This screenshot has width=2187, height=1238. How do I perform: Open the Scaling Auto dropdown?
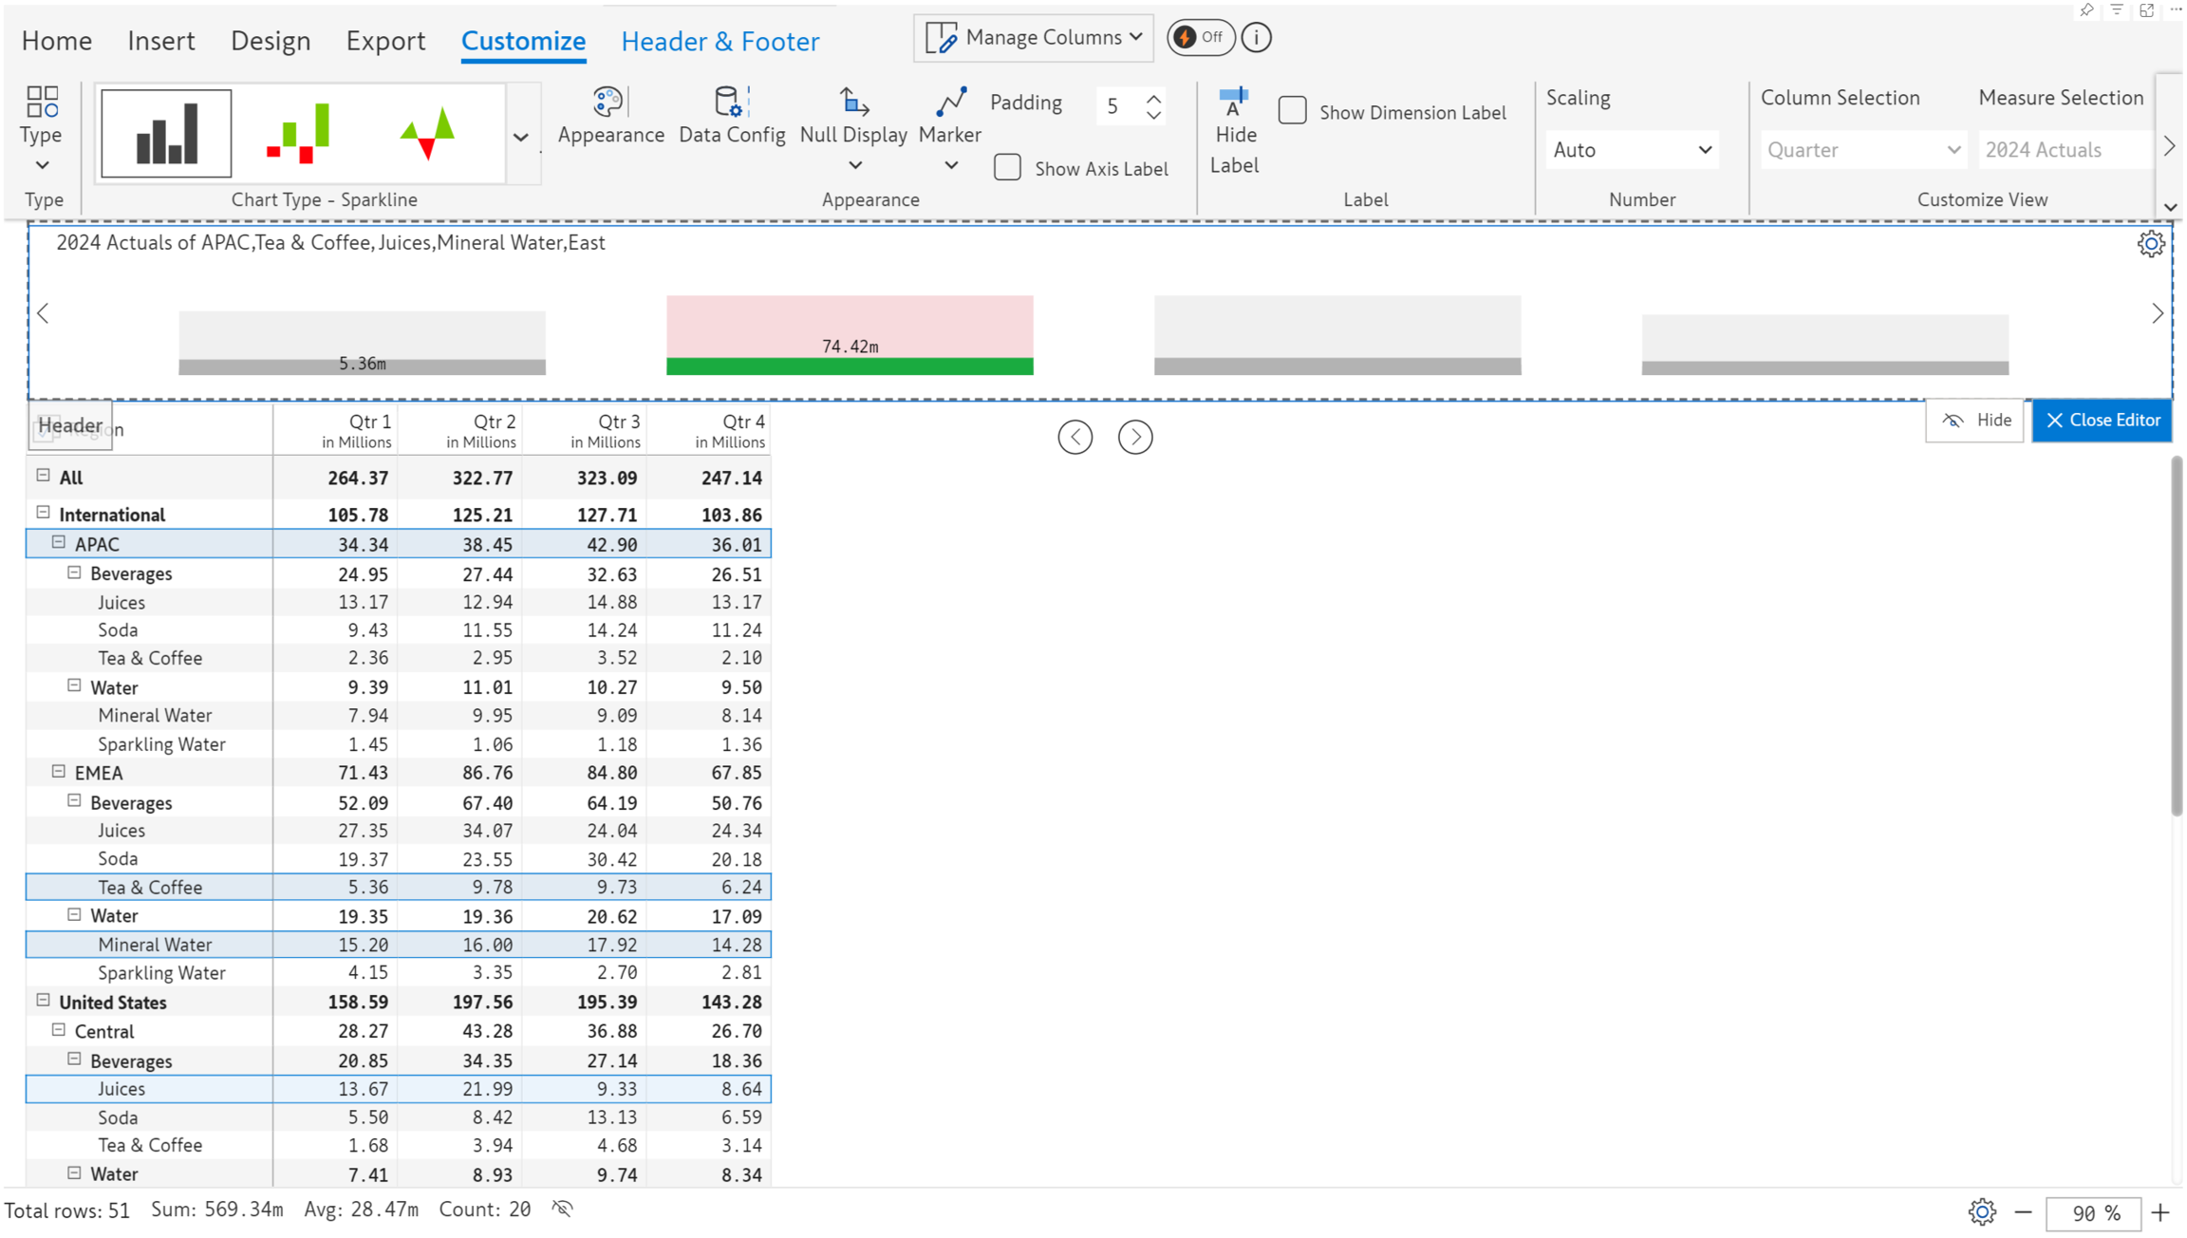1631,150
